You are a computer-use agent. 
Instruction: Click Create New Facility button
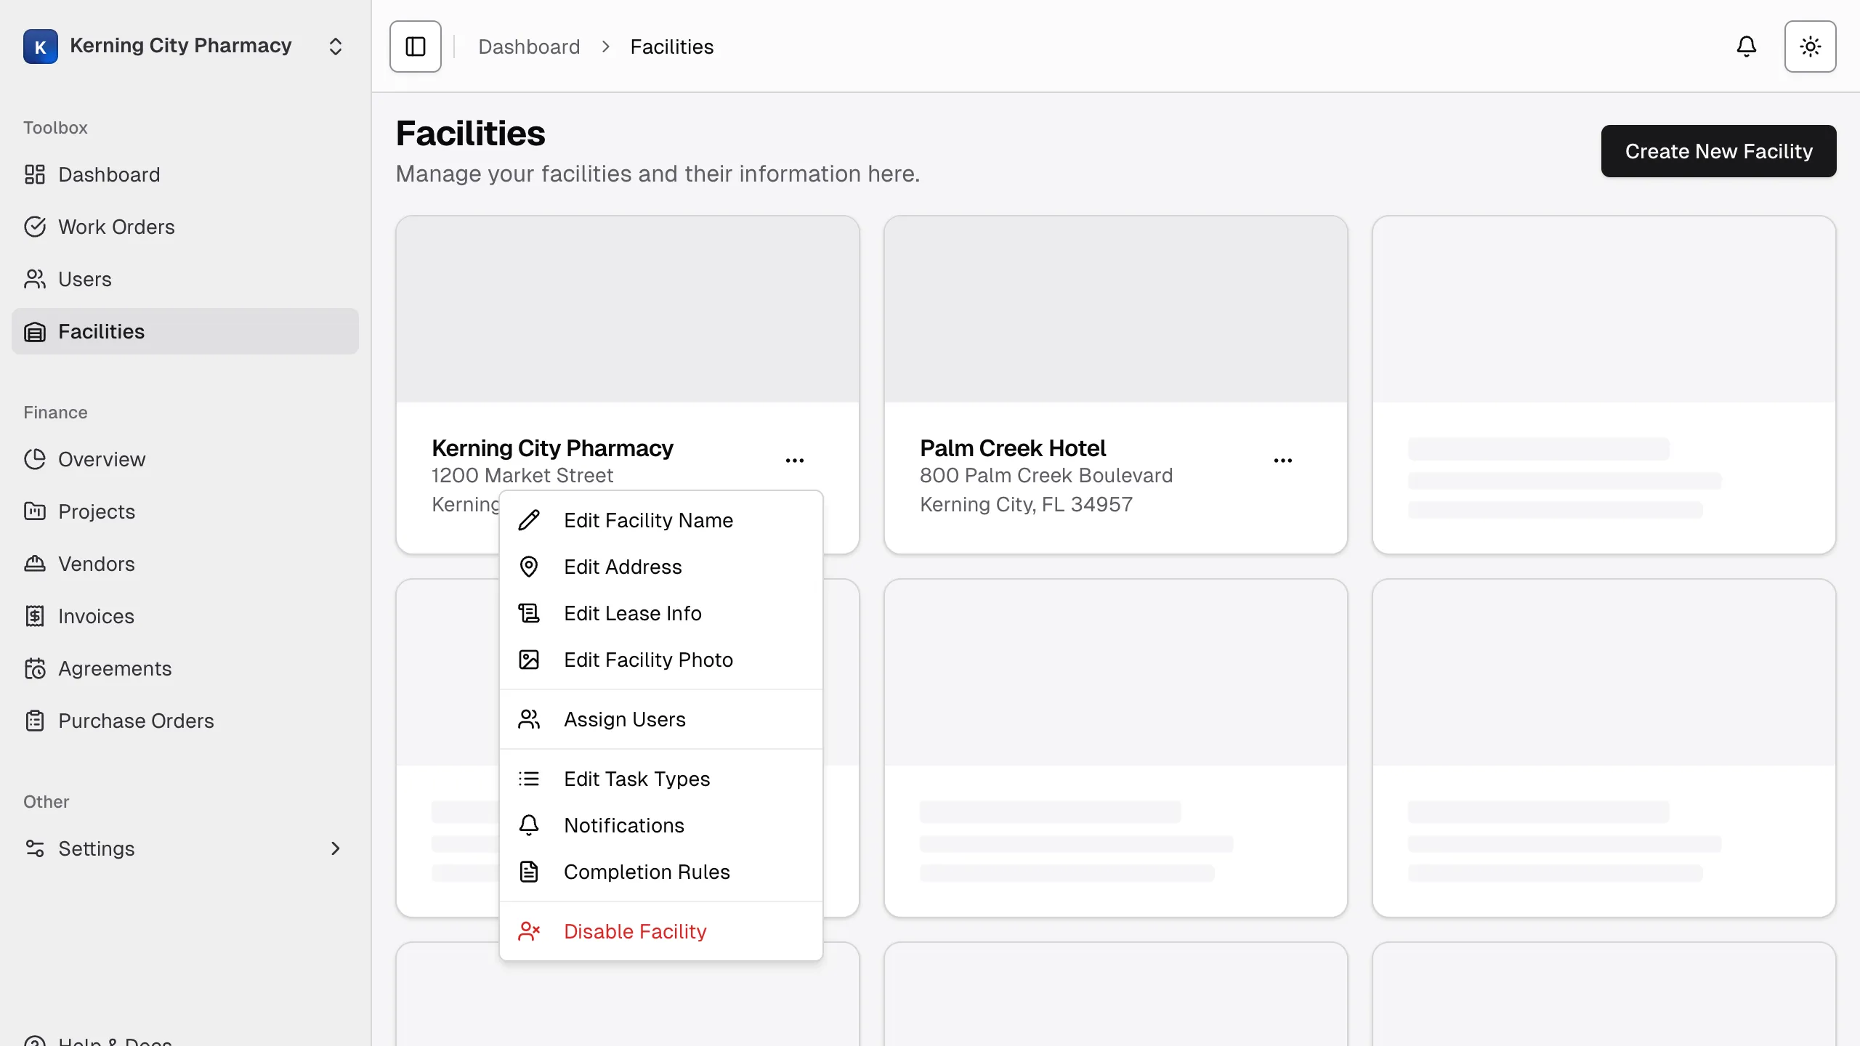[1718, 151]
